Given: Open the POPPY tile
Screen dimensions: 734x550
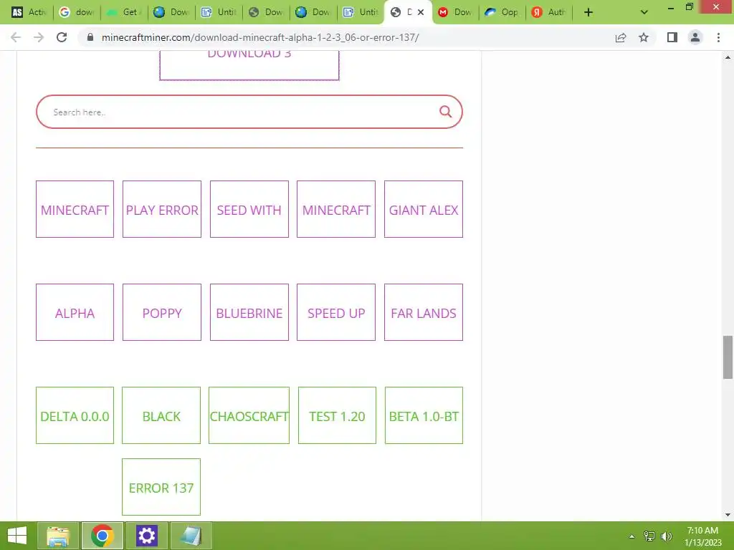Looking at the screenshot, I should (162, 312).
